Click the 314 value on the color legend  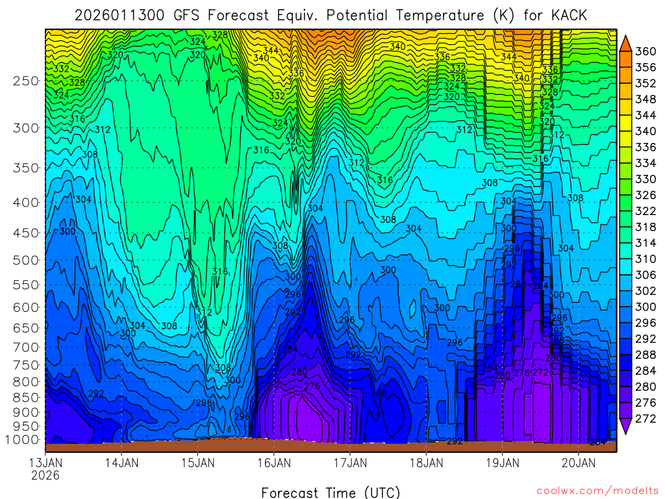[x=646, y=243]
